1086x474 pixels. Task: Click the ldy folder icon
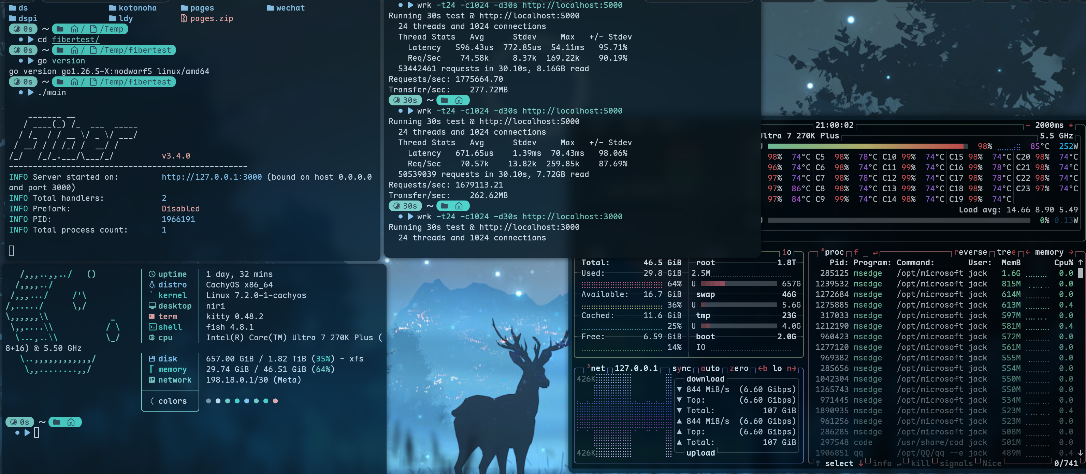pyautogui.click(x=113, y=18)
